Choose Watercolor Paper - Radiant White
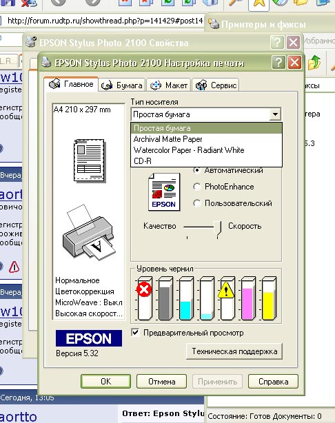Viewport: 335px width, 423px height. pyautogui.click(x=207, y=150)
